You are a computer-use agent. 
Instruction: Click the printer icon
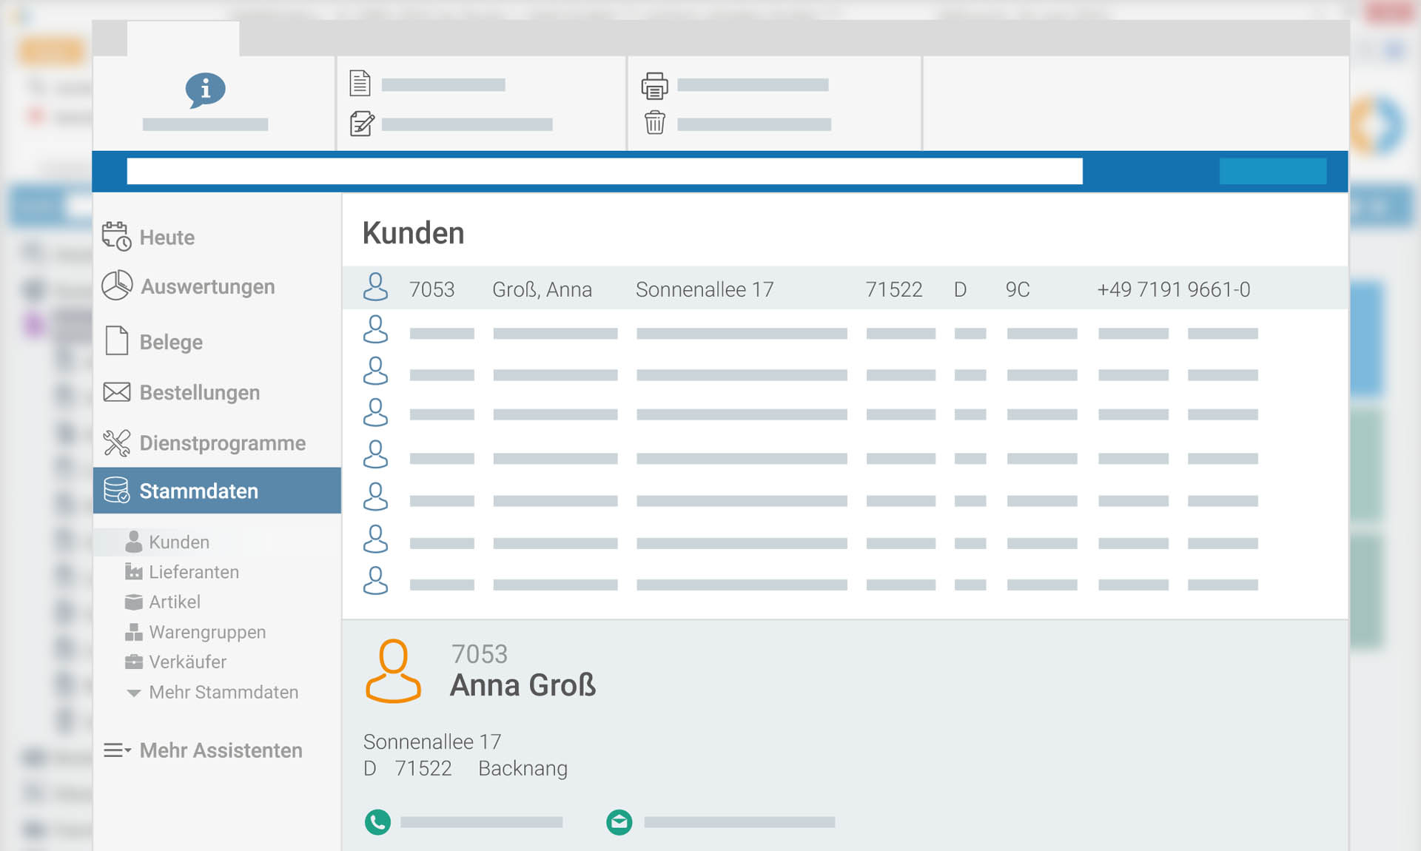(x=654, y=86)
